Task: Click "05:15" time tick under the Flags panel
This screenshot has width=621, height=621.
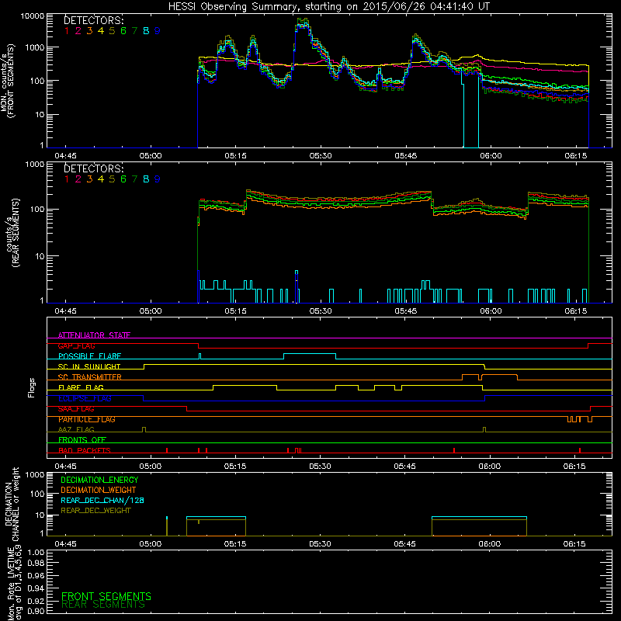Action: click(x=235, y=467)
